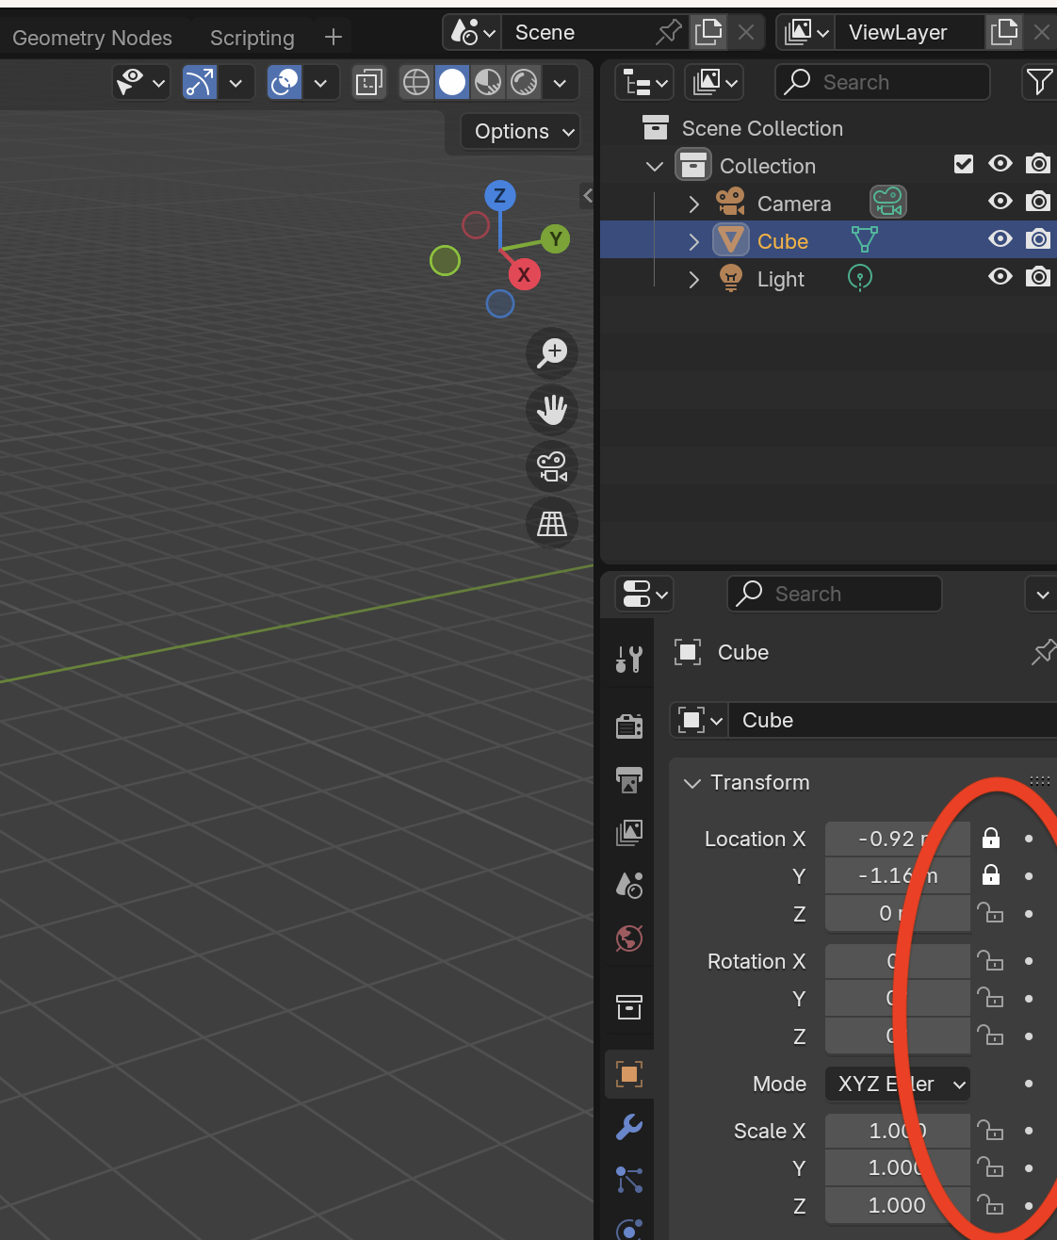Open the Options dropdown in viewport

pos(521,131)
